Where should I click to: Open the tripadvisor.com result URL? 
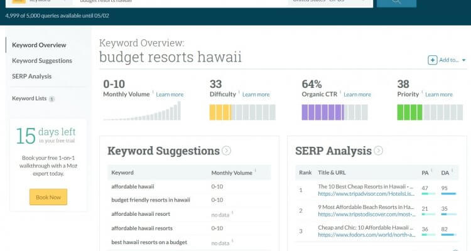click(366, 194)
